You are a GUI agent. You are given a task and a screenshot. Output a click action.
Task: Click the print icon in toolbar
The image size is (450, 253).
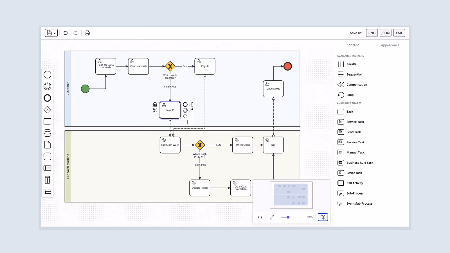point(87,33)
